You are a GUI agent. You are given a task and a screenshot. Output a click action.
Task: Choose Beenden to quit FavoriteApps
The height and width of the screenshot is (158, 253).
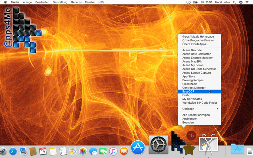pos(200,122)
